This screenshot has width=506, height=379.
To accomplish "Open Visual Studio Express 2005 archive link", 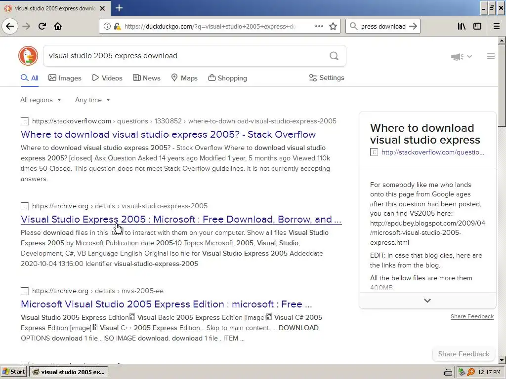I will (x=181, y=219).
